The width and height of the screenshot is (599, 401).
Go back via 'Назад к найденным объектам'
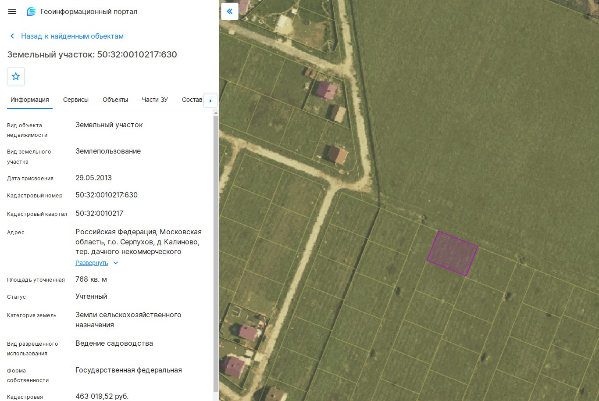[x=72, y=36]
